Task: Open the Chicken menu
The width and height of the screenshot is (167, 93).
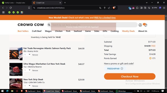Action: click(x=59, y=31)
